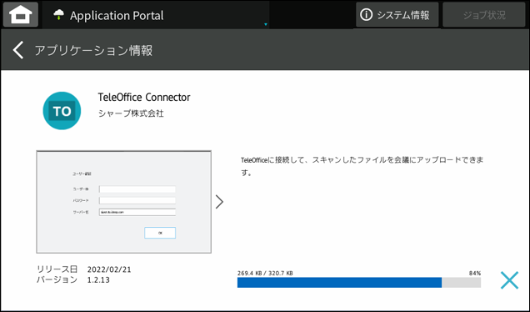Click the version number 1.2.13
Screen dimensions: 530x312
pos(98,280)
